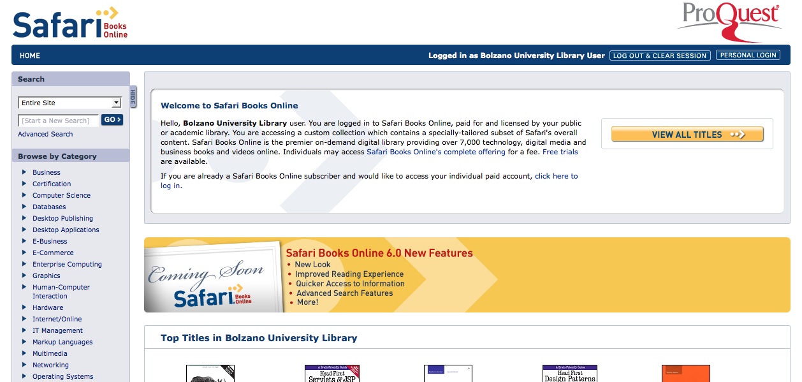
Task: Click the Coming Soon Safari 6.0 banner
Action: pos(467,275)
